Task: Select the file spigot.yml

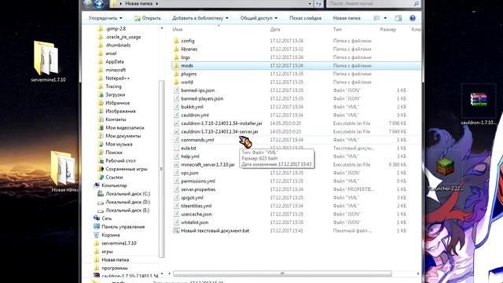Action: 192,197
